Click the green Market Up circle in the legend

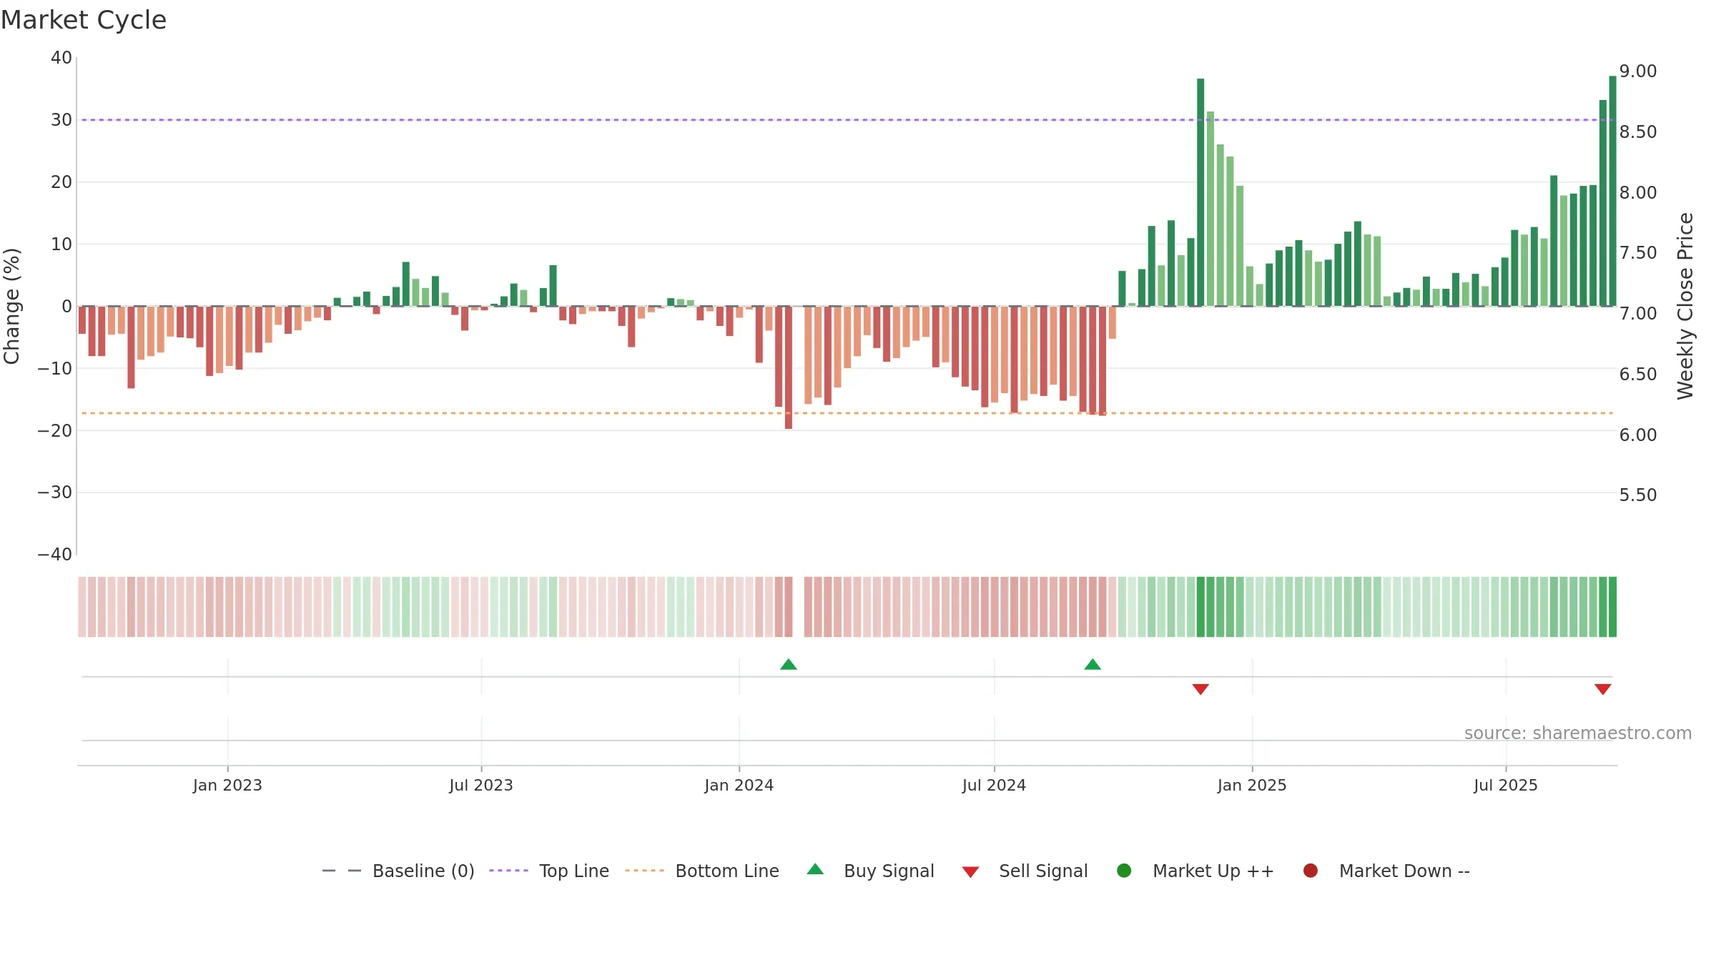1124,871
